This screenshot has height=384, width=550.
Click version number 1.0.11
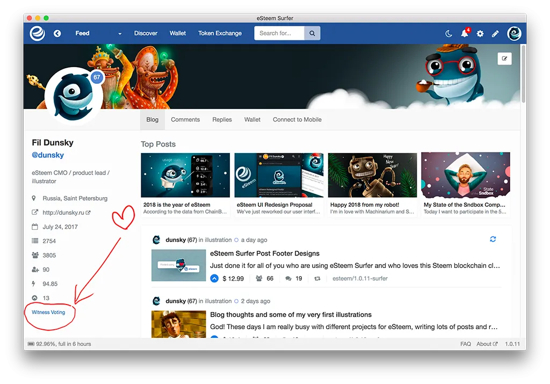click(x=512, y=344)
